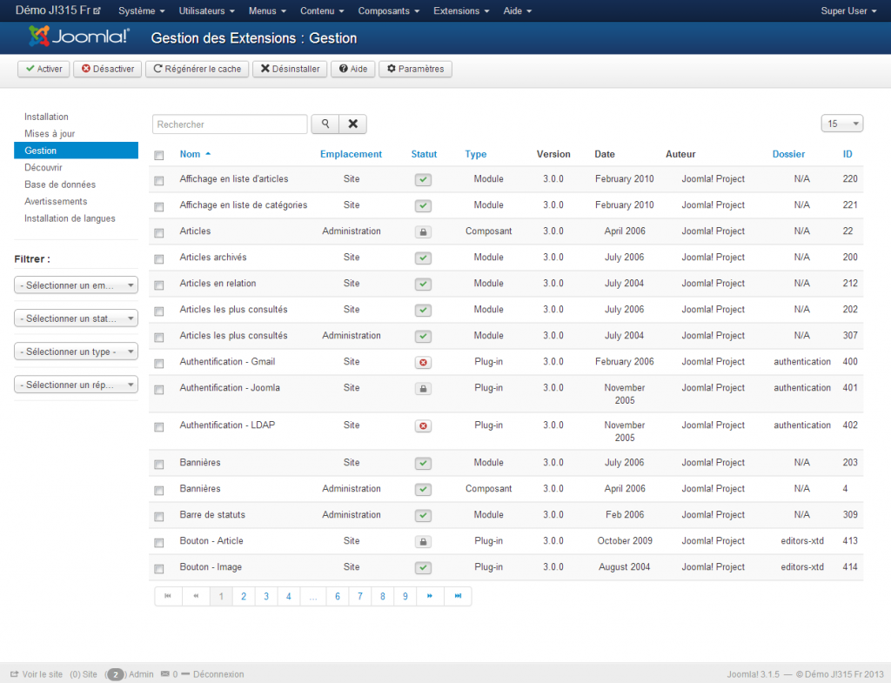Screen dimensions: 891x683
Task: Clear the search with the X button
Action: [352, 124]
